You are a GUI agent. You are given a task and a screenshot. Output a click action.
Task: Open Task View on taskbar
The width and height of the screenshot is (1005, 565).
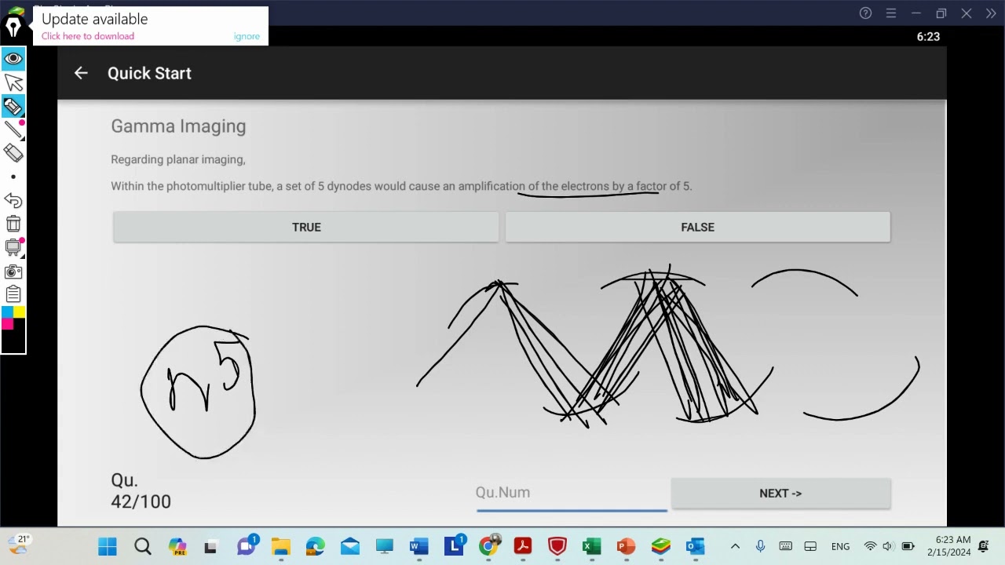(x=211, y=546)
